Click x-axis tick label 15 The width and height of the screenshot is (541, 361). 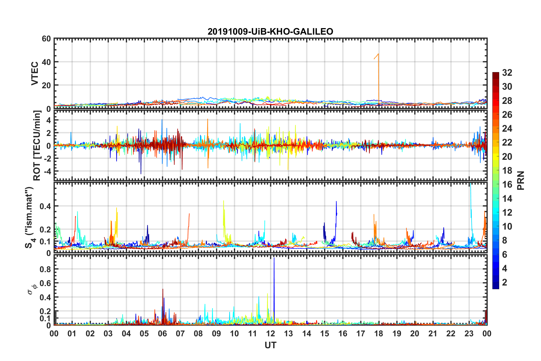[x=325, y=333]
